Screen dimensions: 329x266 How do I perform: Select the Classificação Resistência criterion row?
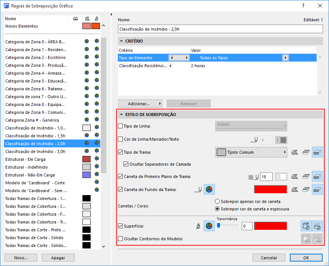pos(217,66)
